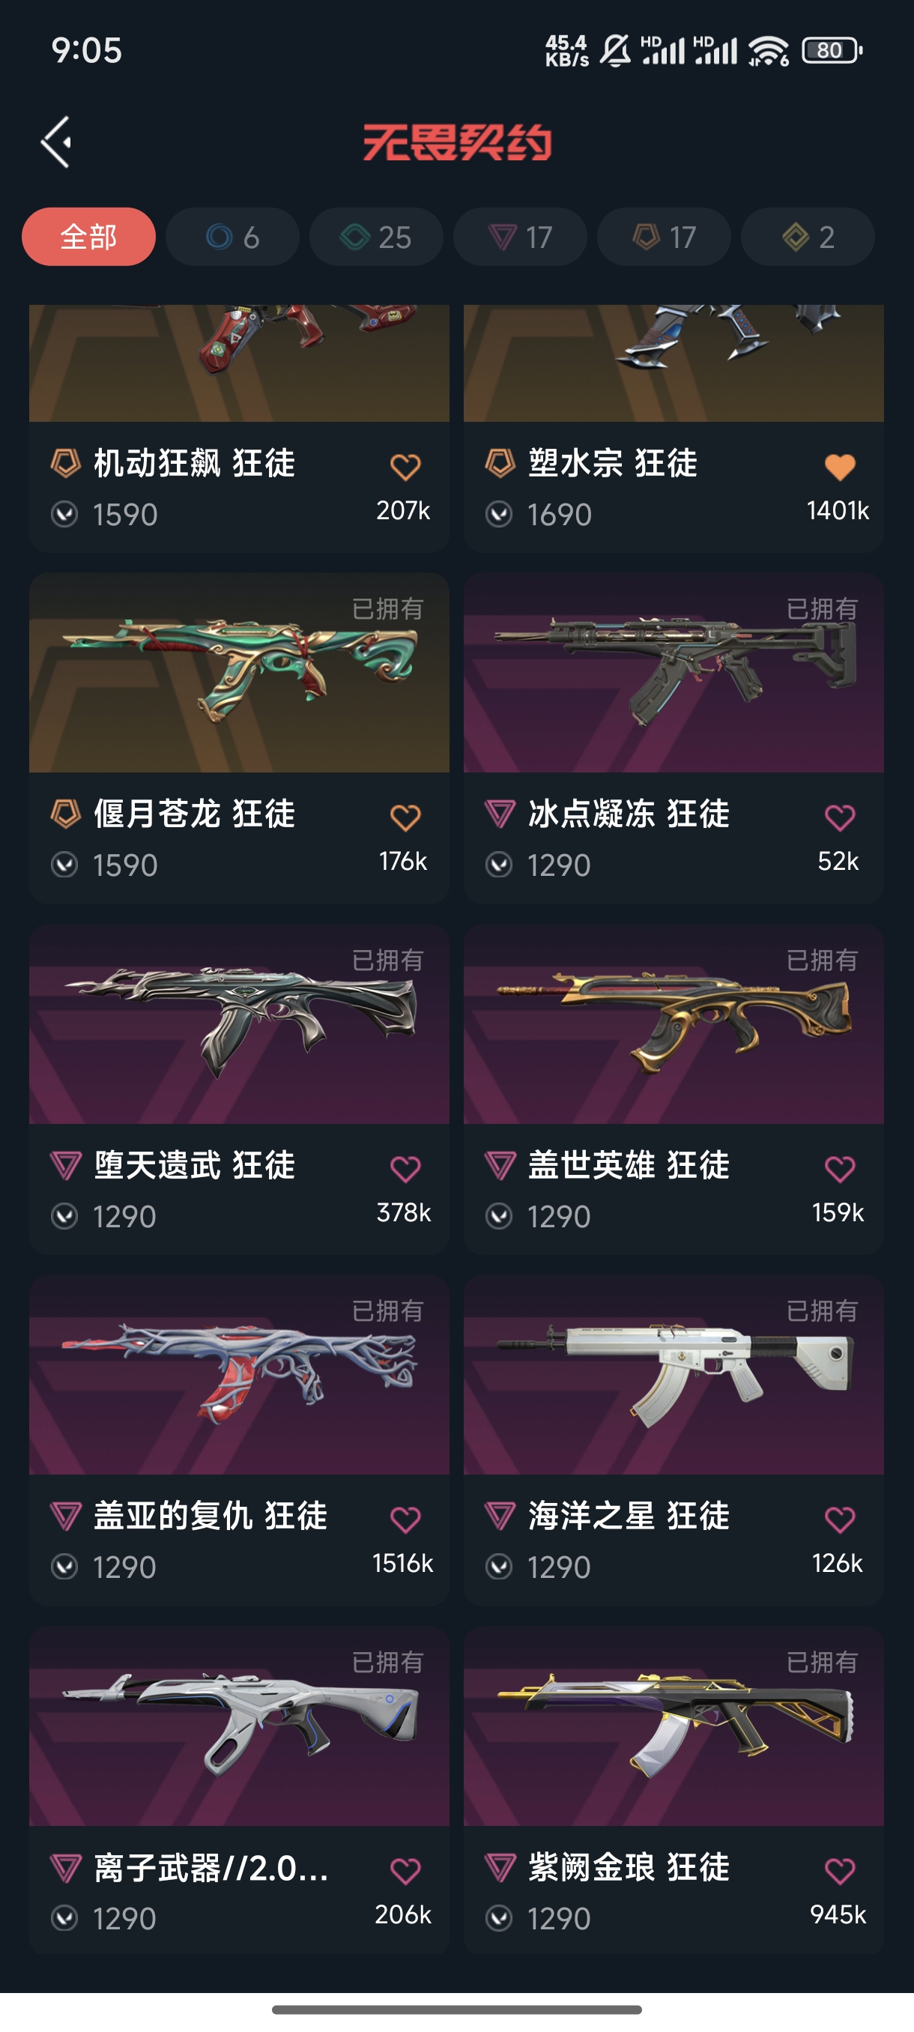Filter by pink triangle tier 17
Viewport: 914px width, 2032px height.
tap(520, 237)
